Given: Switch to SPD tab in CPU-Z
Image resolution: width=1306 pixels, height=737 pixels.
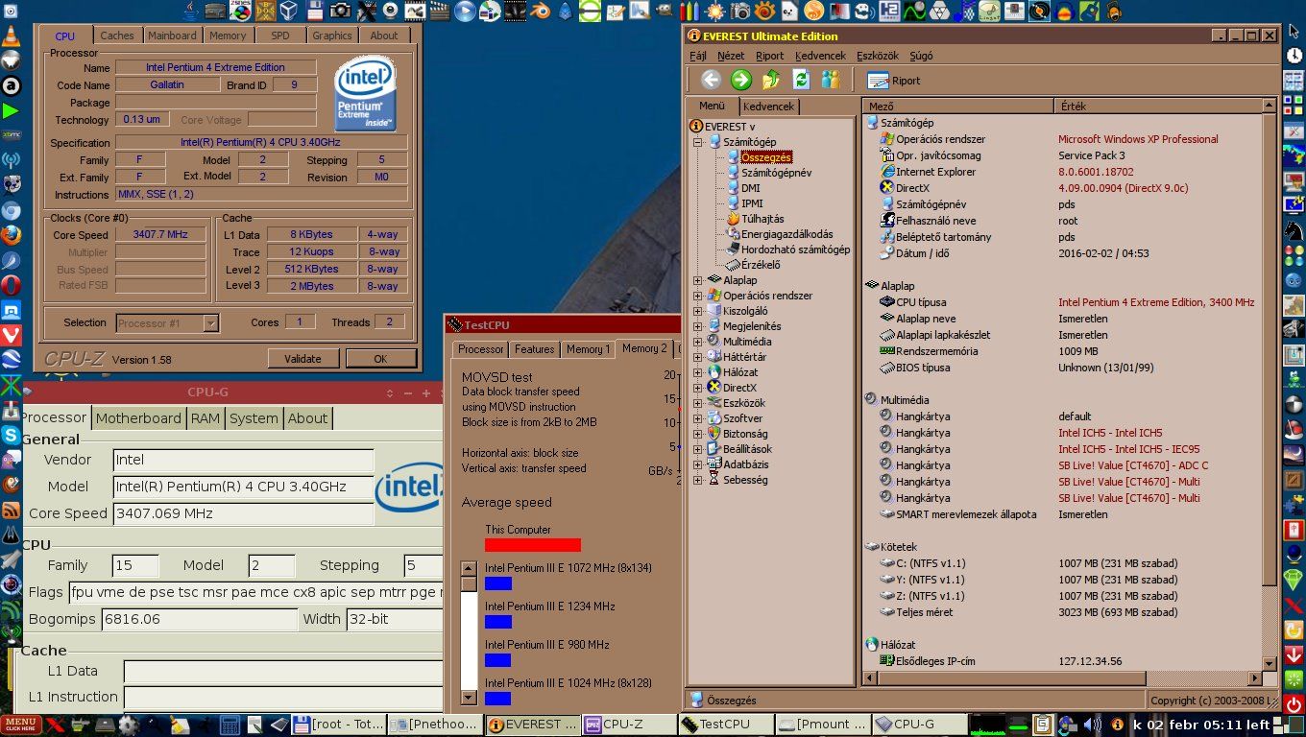Looking at the screenshot, I should tap(279, 36).
